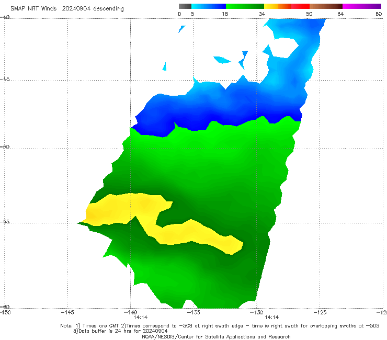Click the latitude label '-55'
387x340 pixels.
pos(5,222)
